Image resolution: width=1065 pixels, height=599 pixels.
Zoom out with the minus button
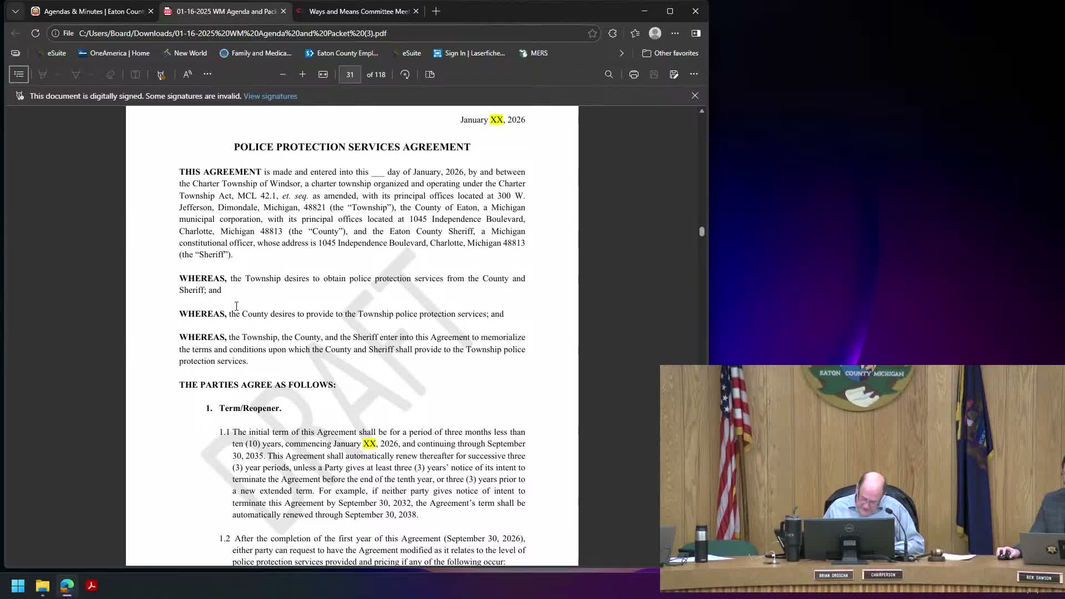point(283,74)
